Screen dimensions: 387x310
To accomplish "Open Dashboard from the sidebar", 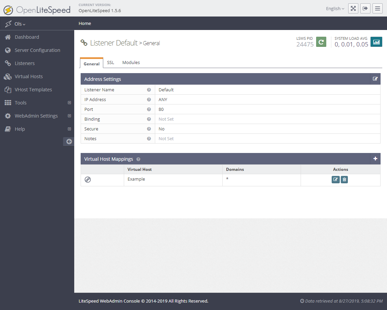I will pos(27,37).
